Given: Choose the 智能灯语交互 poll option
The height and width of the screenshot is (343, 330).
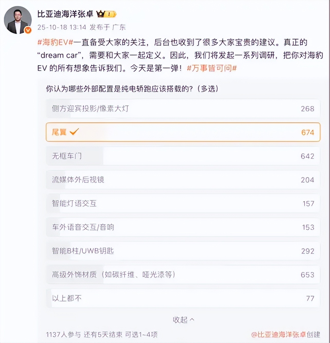Looking at the screenshot, I should click(183, 203).
